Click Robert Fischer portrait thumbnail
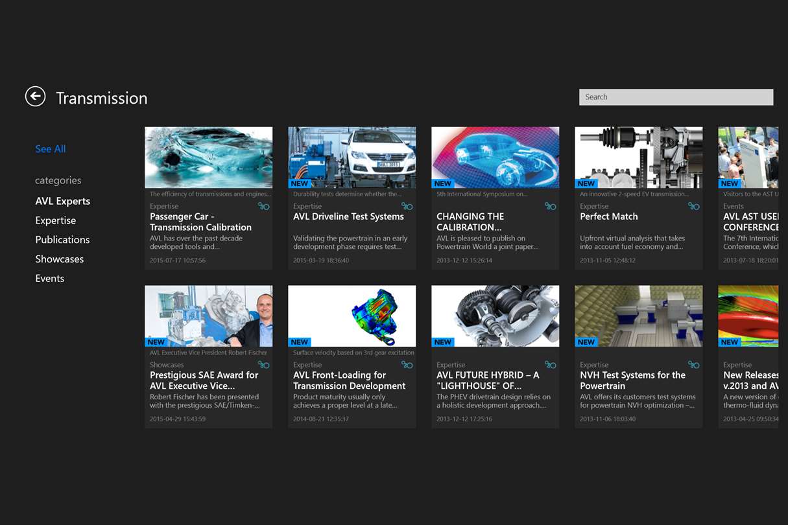Screen dimensions: 788x525 (x=209, y=316)
